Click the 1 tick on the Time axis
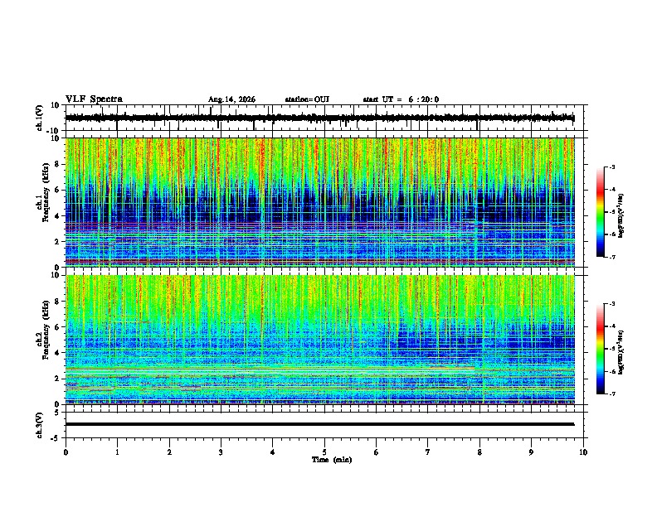The width and height of the screenshot is (657, 507). click(x=117, y=452)
